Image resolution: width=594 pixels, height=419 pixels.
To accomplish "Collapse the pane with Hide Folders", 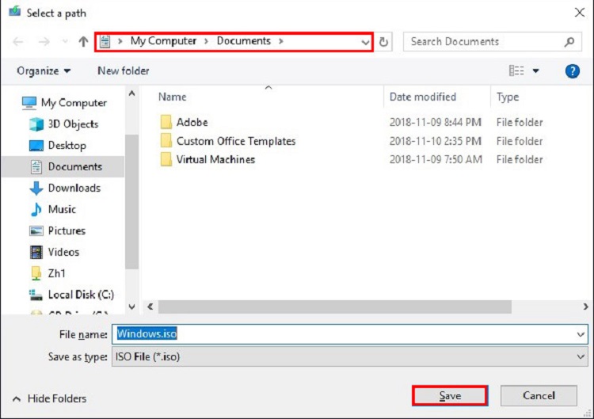I will [x=50, y=398].
